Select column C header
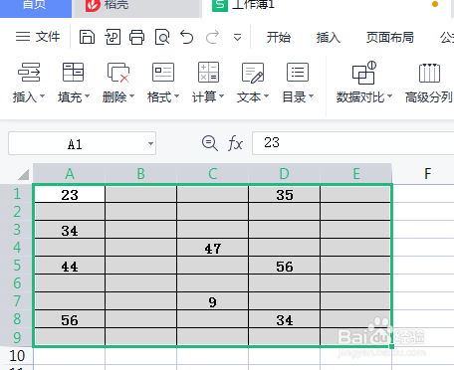The image size is (454, 370). click(213, 174)
